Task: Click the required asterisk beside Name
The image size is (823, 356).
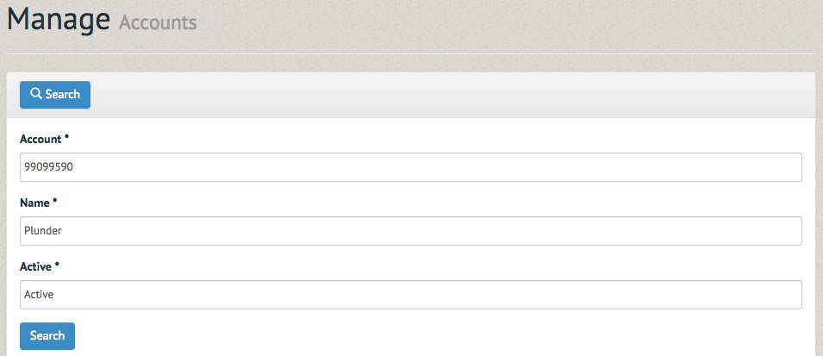Action: click(55, 202)
